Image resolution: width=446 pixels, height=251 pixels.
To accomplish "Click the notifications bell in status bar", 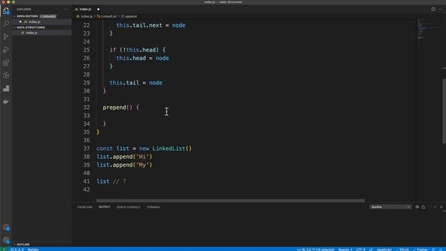I will (441, 250).
